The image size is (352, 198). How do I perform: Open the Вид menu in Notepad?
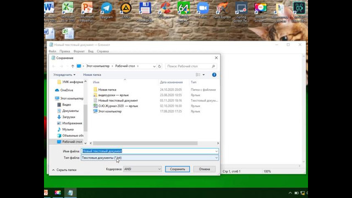coord(91,51)
